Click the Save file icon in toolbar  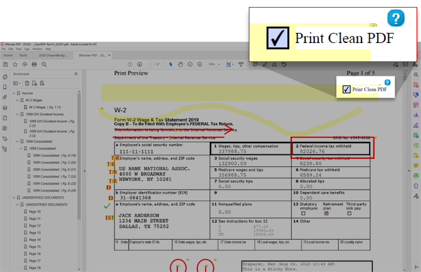tap(5, 65)
